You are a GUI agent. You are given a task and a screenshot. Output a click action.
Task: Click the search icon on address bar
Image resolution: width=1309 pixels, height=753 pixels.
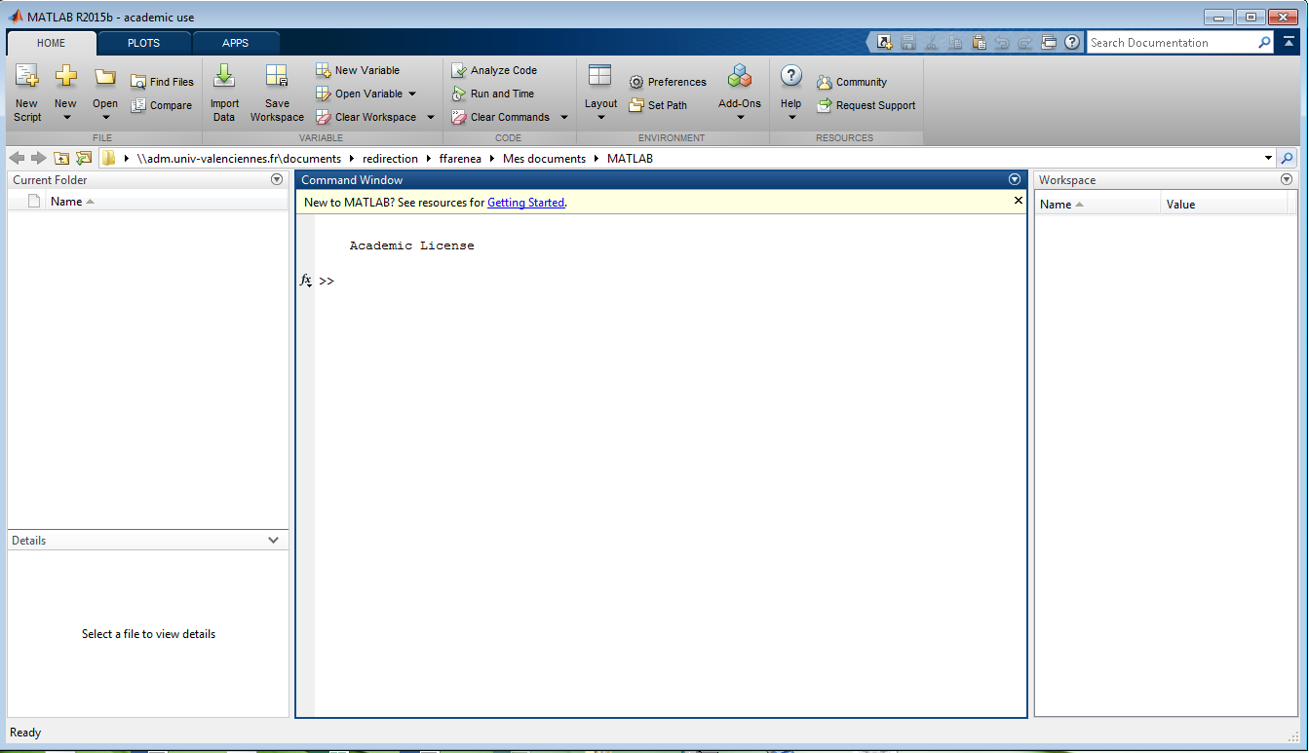tap(1288, 158)
